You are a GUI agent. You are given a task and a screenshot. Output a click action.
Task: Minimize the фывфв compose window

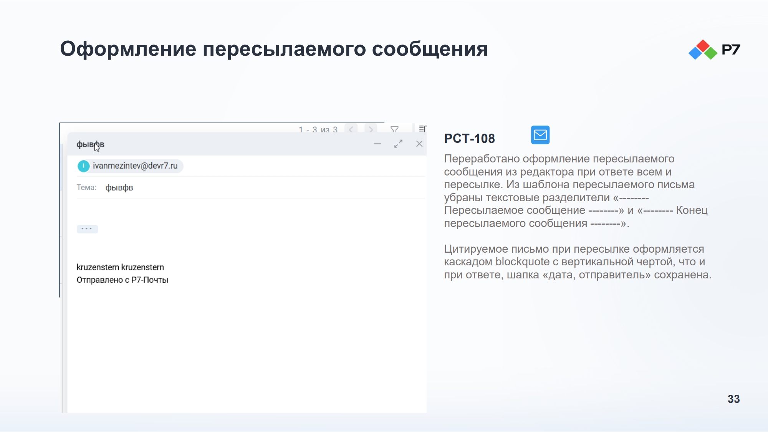pyautogui.click(x=377, y=144)
